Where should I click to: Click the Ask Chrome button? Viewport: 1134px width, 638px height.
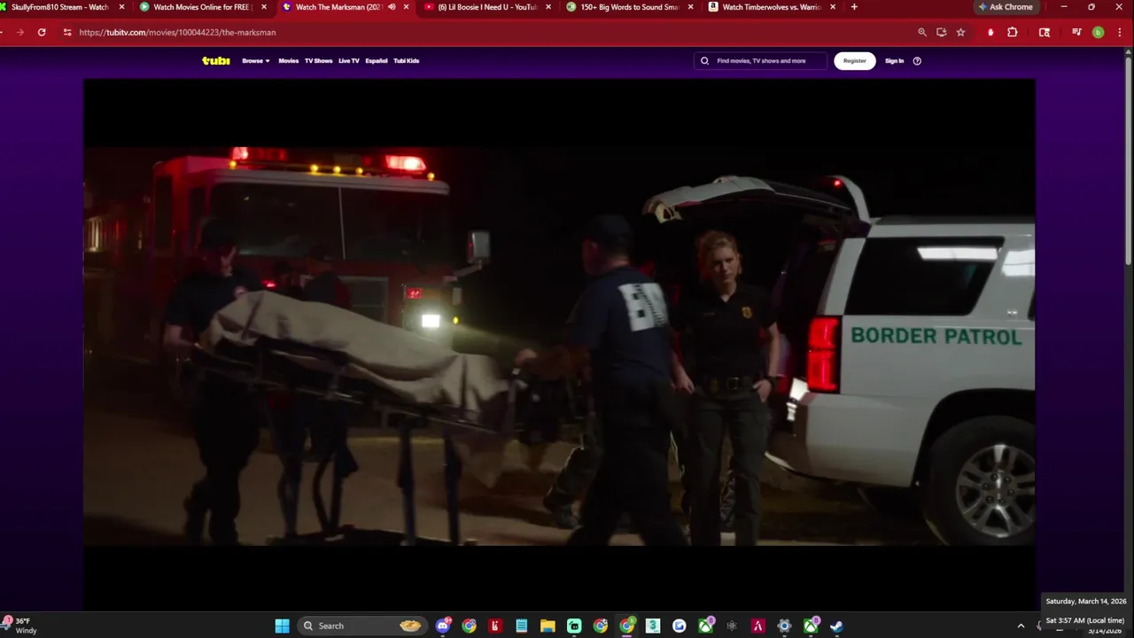point(1006,7)
